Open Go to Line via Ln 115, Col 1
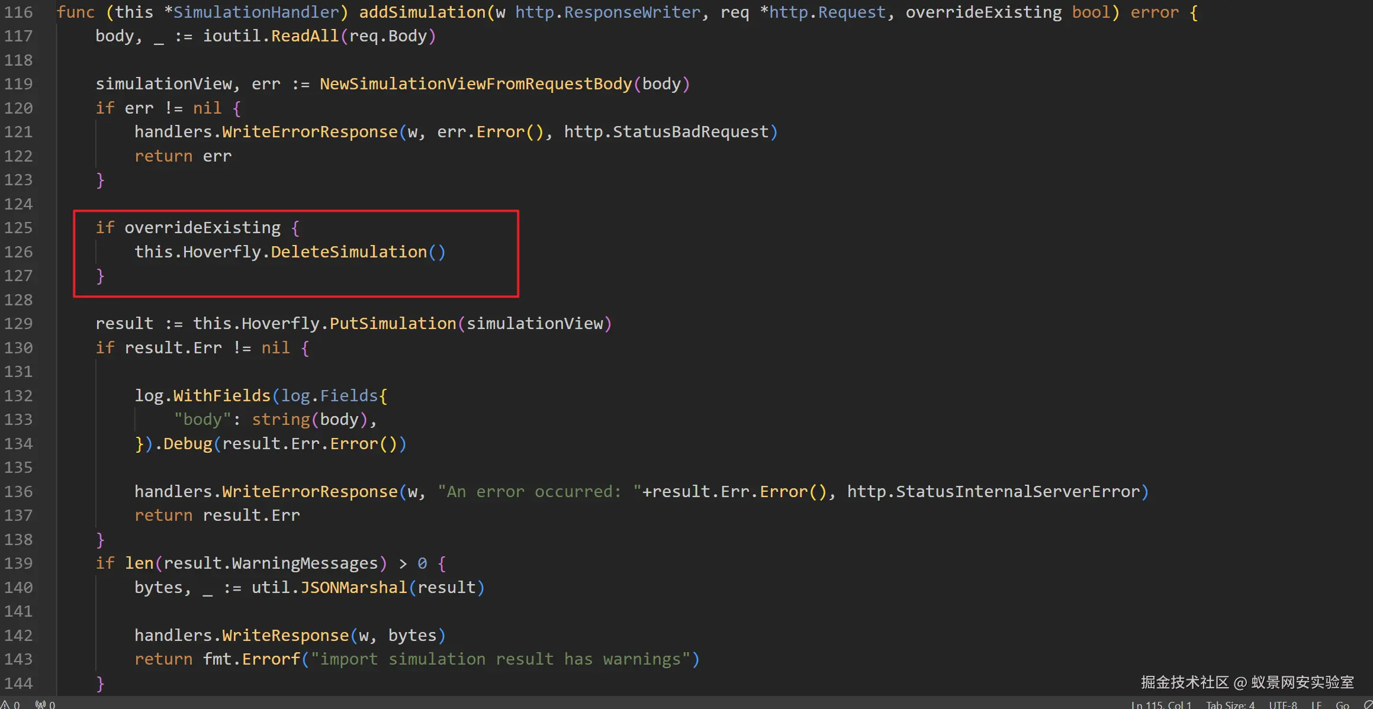This screenshot has width=1373, height=709. point(1160,704)
